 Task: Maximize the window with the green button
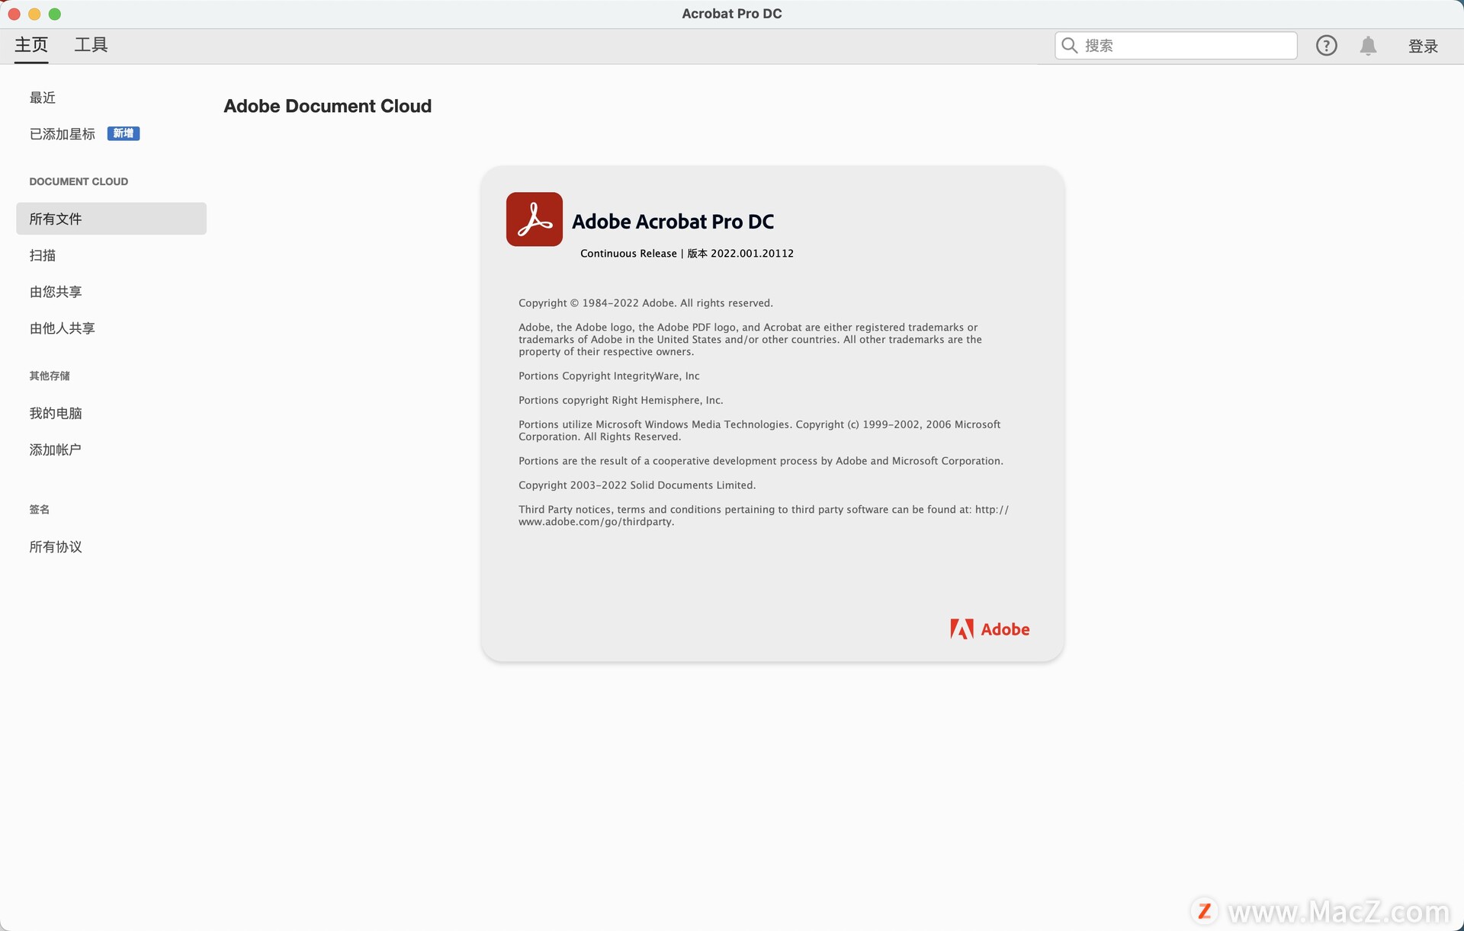(55, 14)
